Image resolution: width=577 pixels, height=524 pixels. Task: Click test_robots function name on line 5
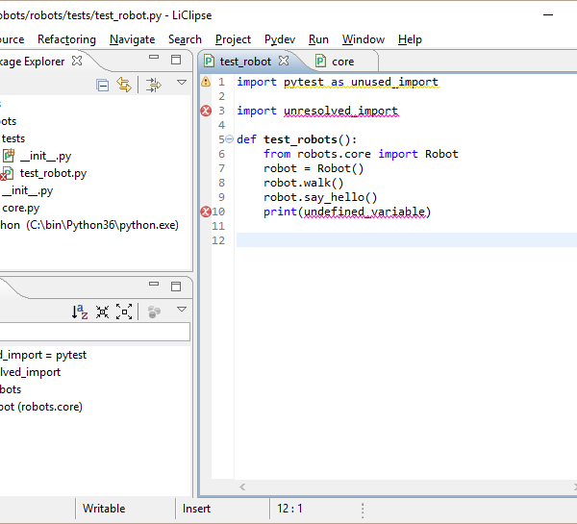300,139
